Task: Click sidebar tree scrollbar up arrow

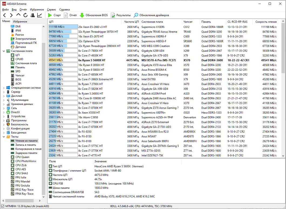Action: 43,27
